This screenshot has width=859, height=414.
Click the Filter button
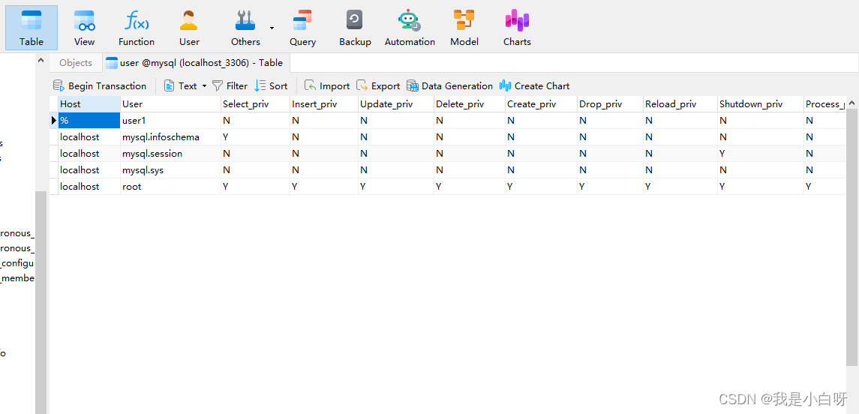(230, 86)
